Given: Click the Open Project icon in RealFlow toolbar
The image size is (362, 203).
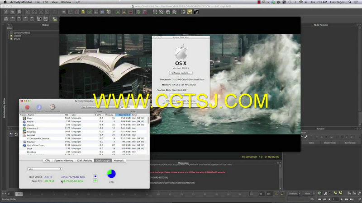Looking at the screenshot, I should click(x=13, y=12).
